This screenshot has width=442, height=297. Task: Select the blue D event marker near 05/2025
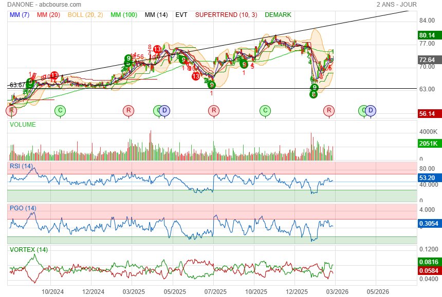coord(164,110)
